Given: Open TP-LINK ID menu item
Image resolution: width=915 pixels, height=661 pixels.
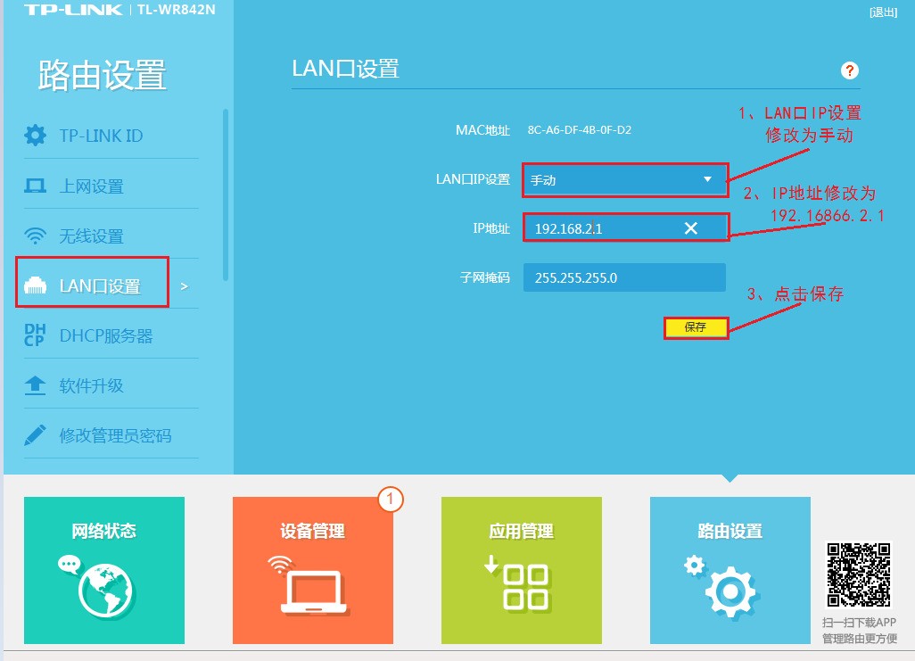Looking at the screenshot, I should click(111, 135).
